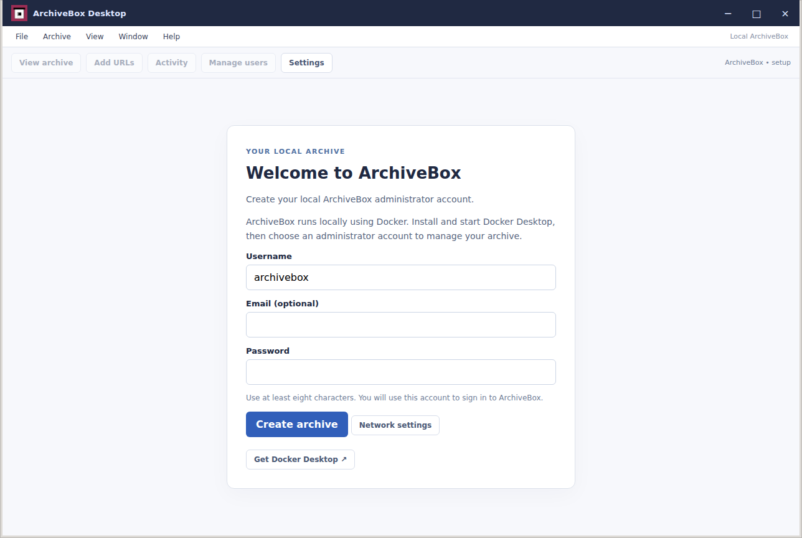Switch to the Manage users tab
Image resolution: width=802 pixels, height=538 pixels.
coord(238,63)
